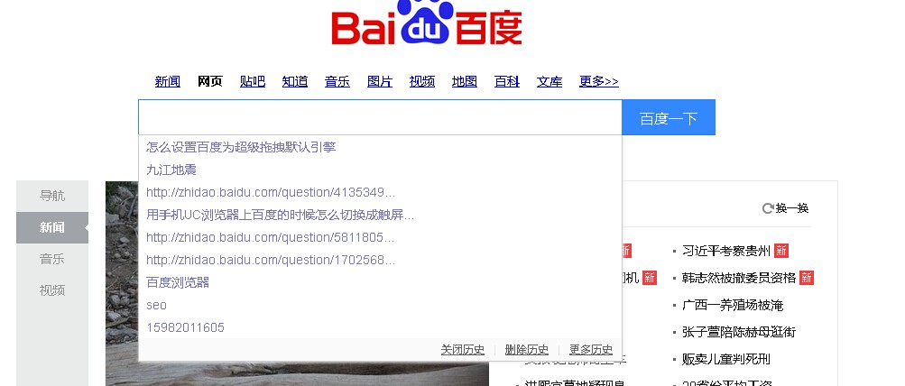Open the 百科 link
This screenshot has height=386, width=905.
(x=507, y=81)
